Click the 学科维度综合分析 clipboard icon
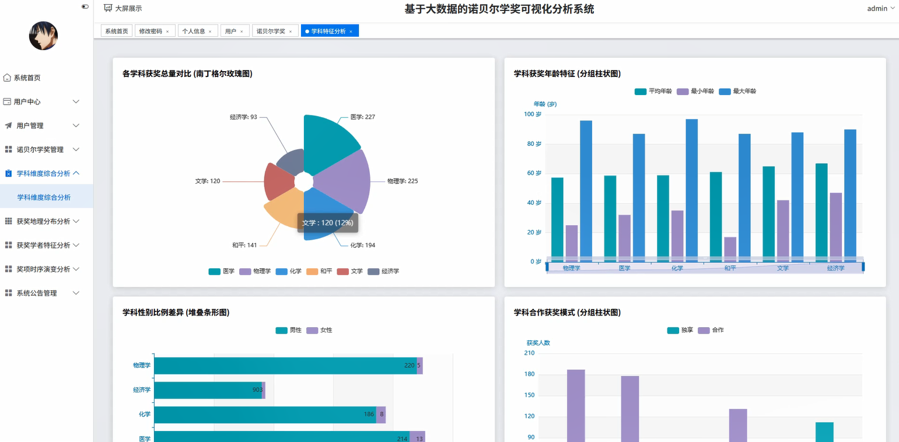This screenshot has height=442, width=899. pyautogui.click(x=8, y=173)
